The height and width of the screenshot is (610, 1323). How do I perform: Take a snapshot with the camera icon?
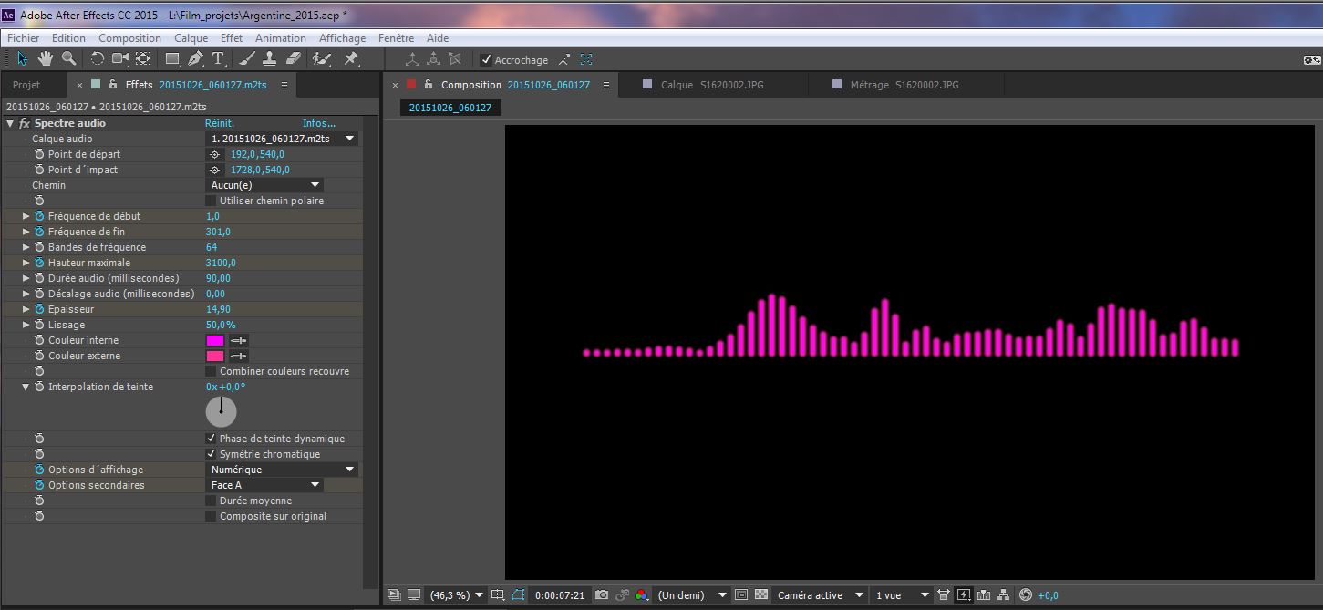(x=602, y=595)
